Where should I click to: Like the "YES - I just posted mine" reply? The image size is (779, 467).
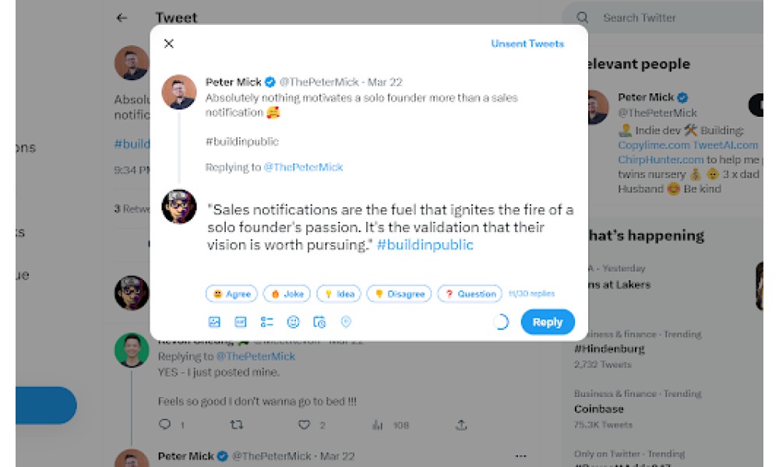(304, 425)
